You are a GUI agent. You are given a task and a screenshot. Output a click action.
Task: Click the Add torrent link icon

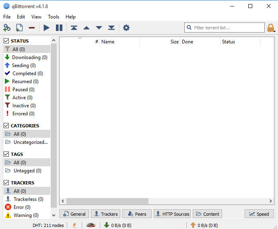[7, 28]
